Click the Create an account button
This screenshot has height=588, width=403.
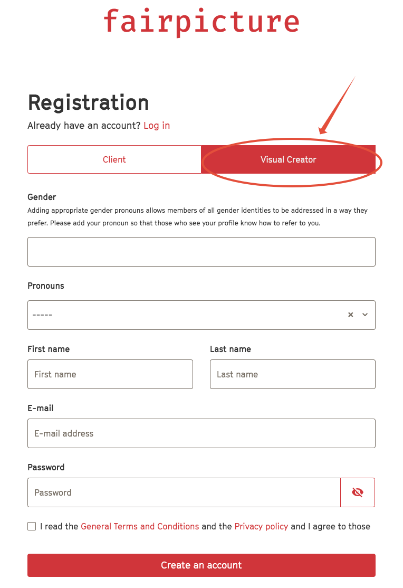pyautogui.click(x=201, y=565)
